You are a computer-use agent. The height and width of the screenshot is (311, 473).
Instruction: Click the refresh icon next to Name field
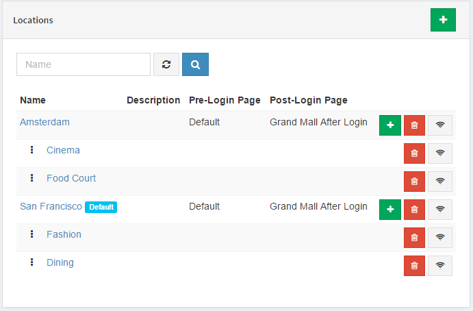pos(166,64)
